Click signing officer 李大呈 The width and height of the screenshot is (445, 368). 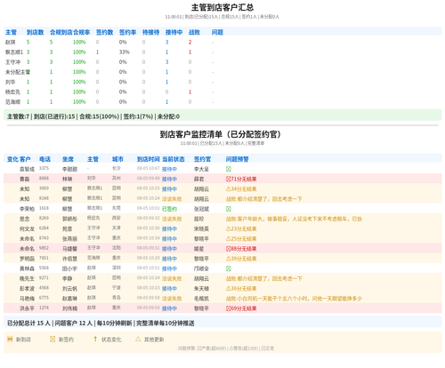pyautogui.click(x=201, y=169)
